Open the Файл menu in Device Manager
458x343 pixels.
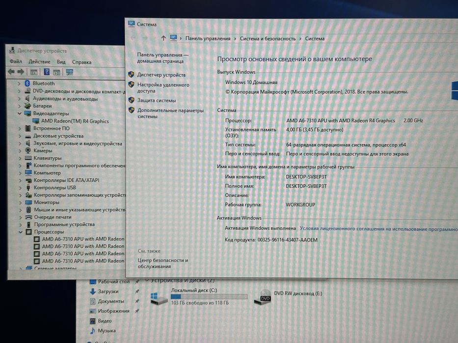click(x=16, y=61)
